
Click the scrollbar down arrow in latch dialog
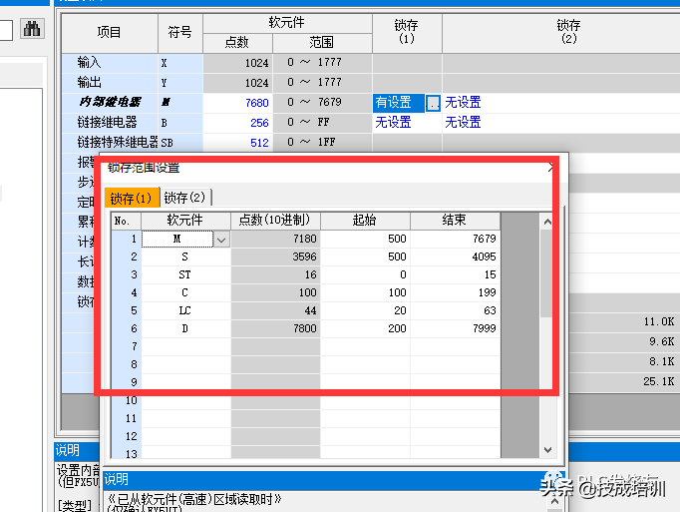tap(546, 451)
